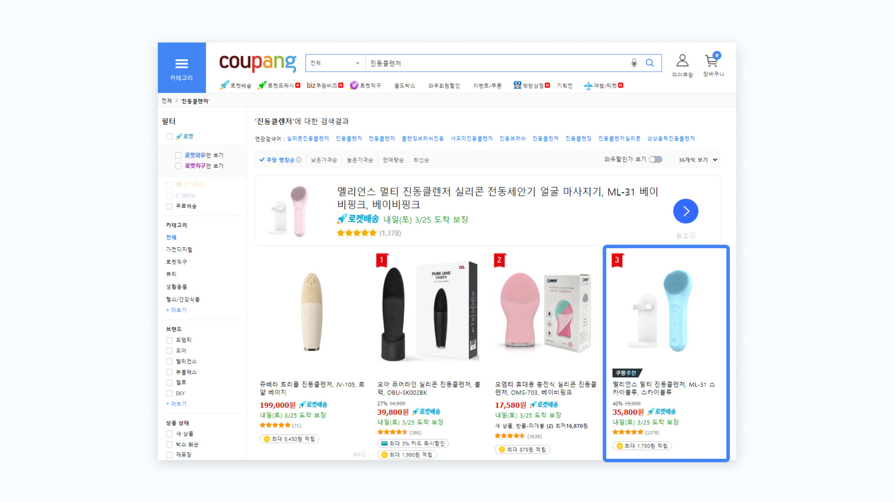The height and width of the screenshot is (502, 894).
Task: Open 와우회원할인 in the top nav
Action: [x=444, y=86]
